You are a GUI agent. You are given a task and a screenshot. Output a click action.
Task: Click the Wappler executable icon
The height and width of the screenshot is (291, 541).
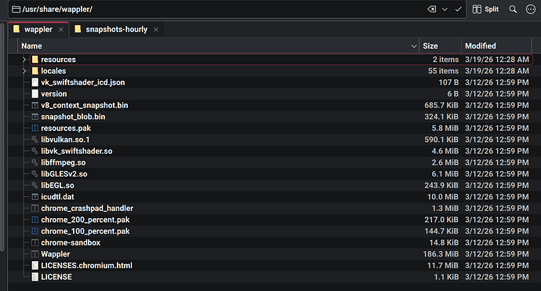[34, 254]
